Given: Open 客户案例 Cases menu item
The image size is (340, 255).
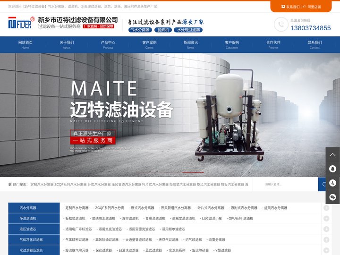Looking at the screenshot, I should pos(149,45).
